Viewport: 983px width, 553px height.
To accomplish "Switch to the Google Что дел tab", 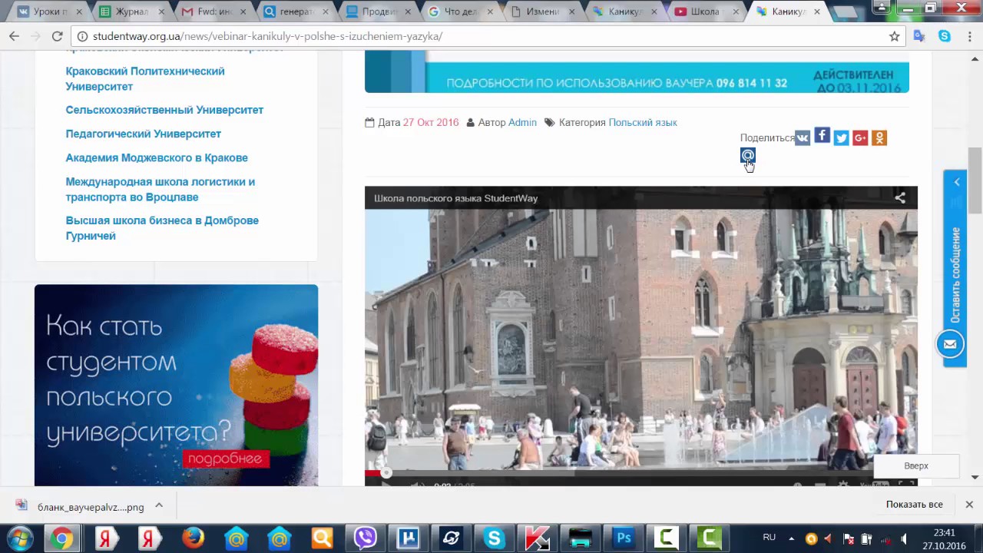I will click(461, 12).
